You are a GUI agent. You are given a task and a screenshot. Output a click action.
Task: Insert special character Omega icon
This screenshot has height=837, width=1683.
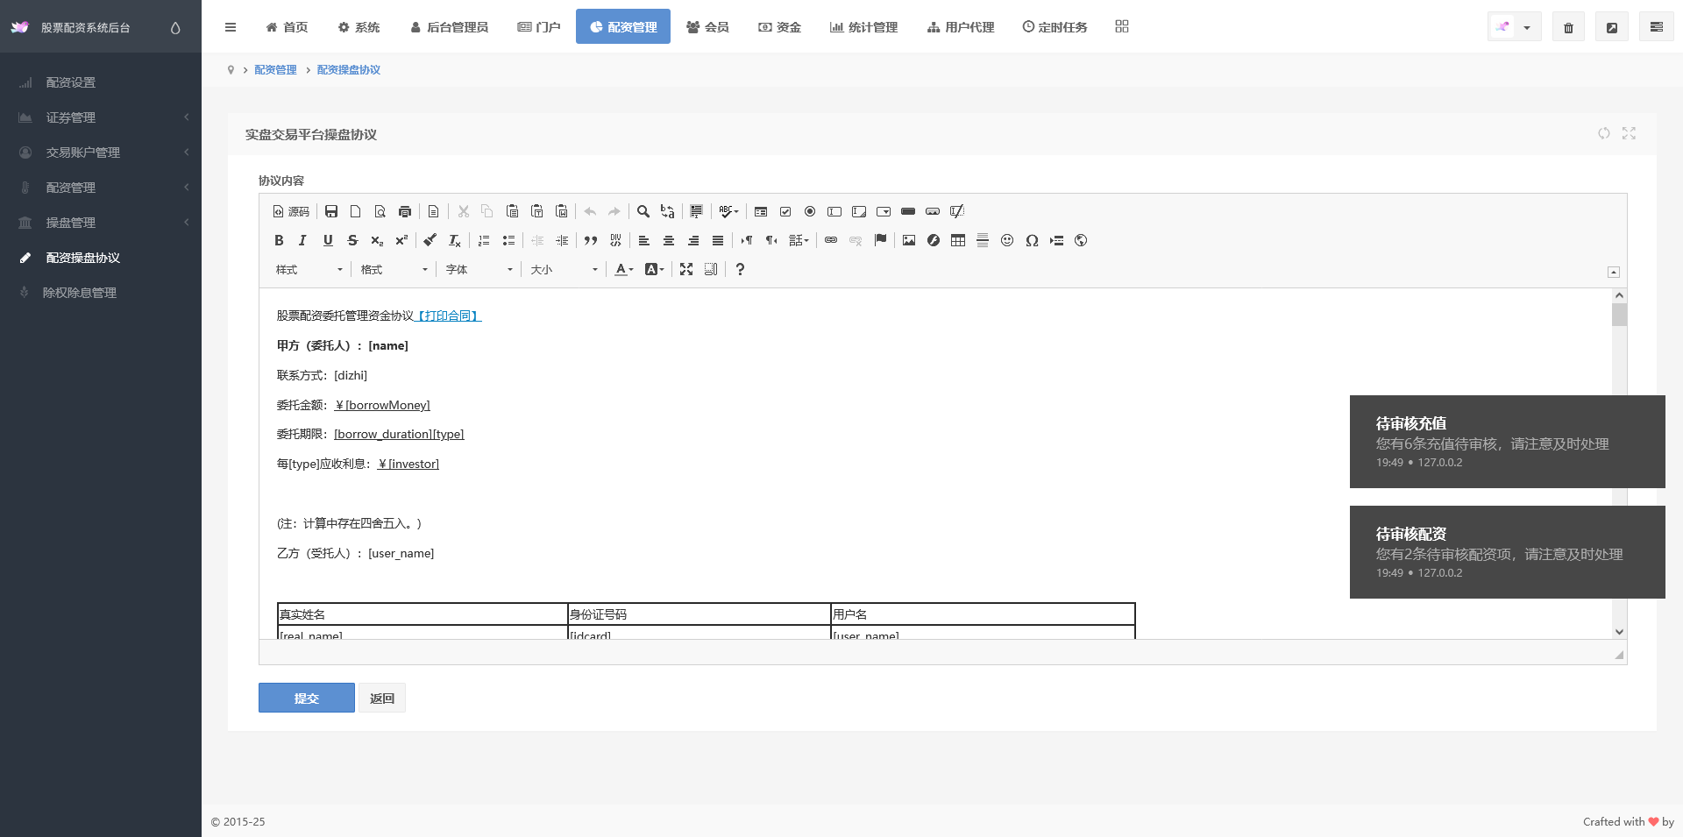click(1032, 240)
